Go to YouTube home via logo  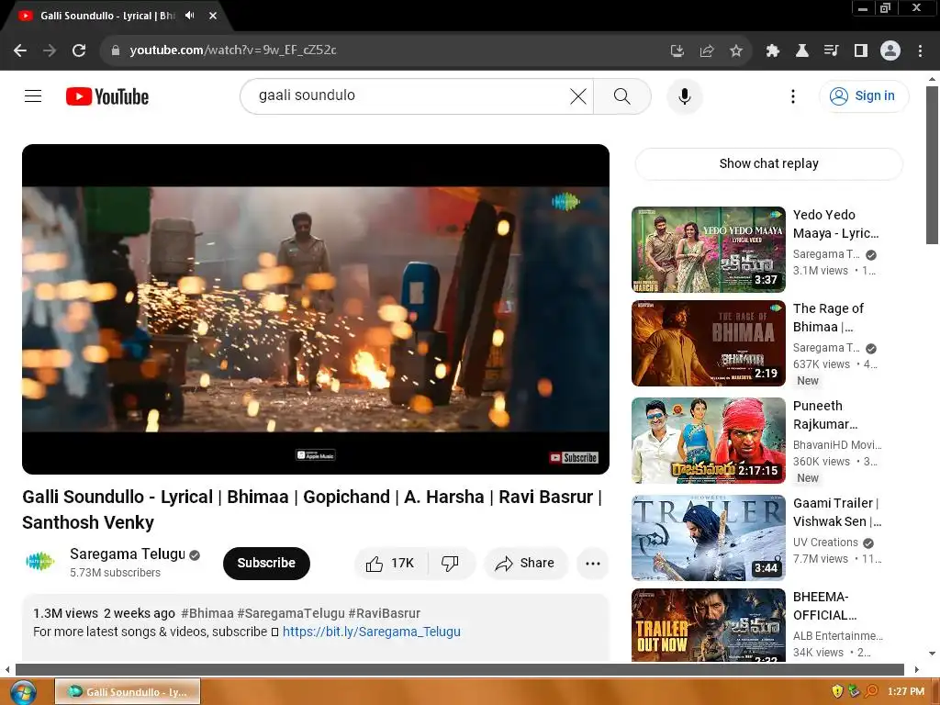tap(107, 96)
